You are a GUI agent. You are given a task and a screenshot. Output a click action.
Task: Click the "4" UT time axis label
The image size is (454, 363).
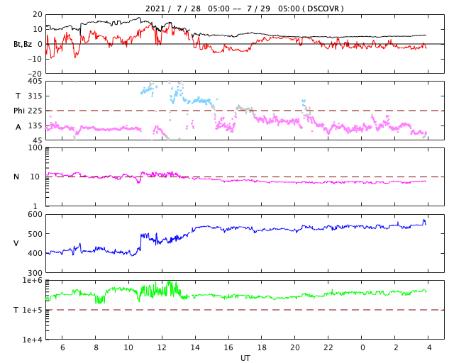click(x=429, y=347)
